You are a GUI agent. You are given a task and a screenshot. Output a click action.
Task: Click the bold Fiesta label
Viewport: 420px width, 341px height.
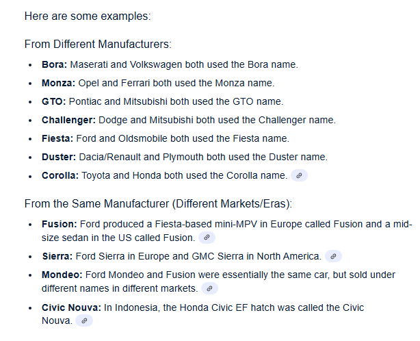tap(57, 138)
